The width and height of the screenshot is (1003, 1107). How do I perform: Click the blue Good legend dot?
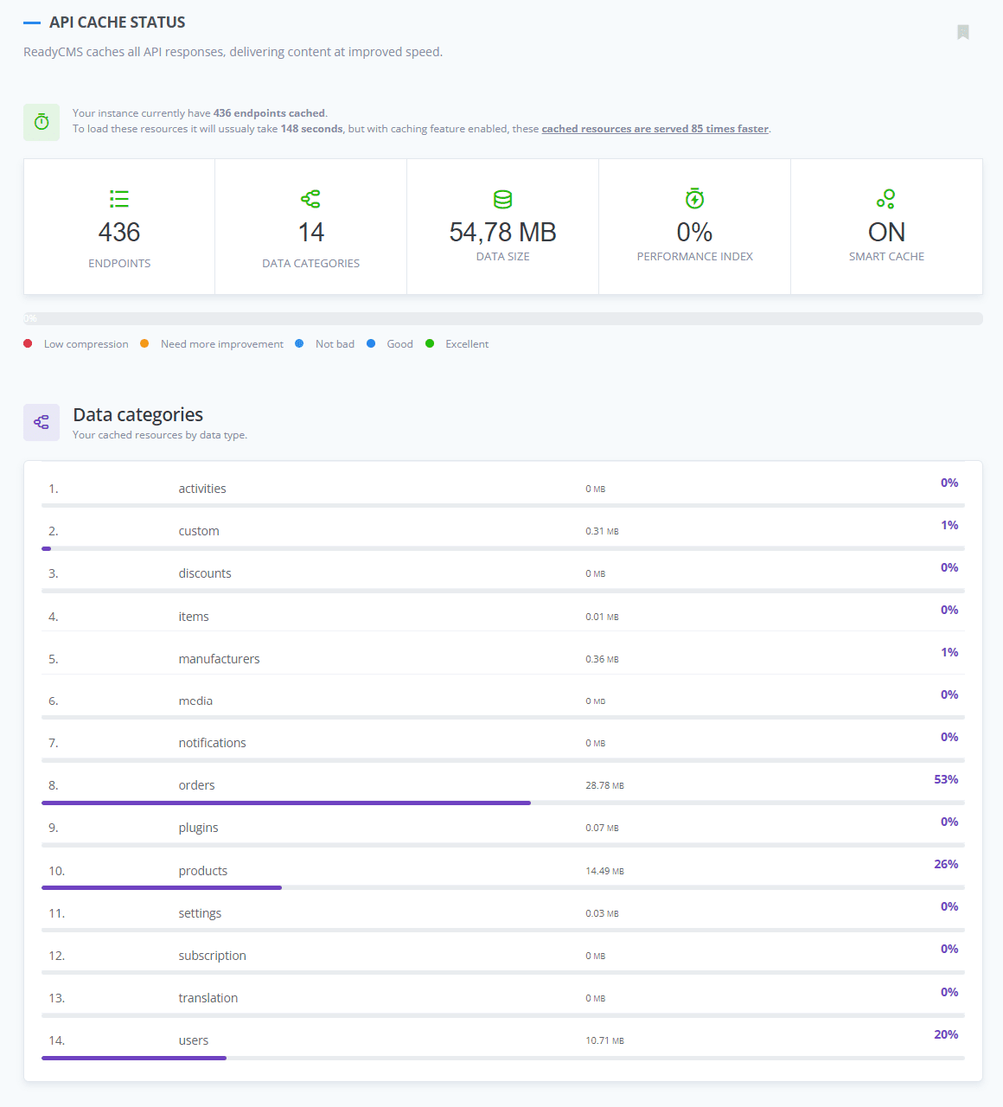[371, 343]
